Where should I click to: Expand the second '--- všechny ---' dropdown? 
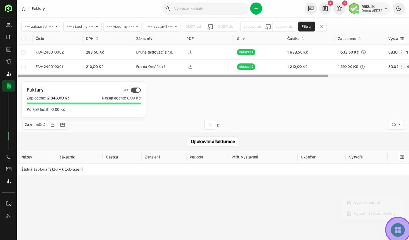tap(123, 27)
